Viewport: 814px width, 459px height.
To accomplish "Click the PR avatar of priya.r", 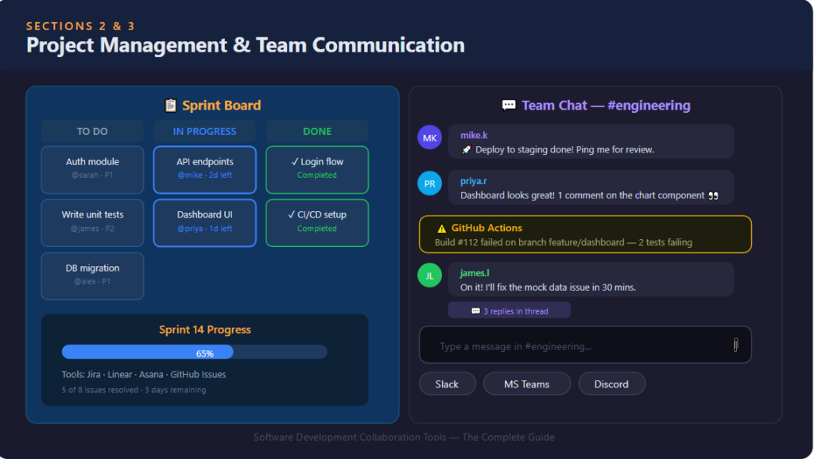I will [430, 183].
